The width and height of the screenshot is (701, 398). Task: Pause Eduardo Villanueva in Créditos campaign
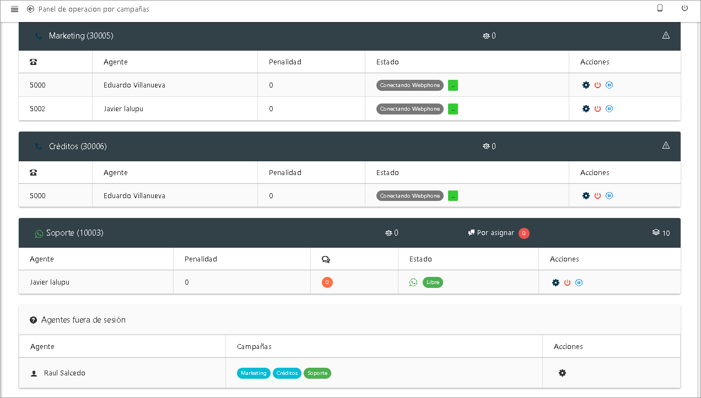(609, 196)
